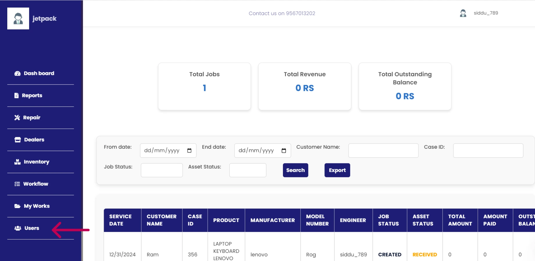Click the MANUFACTURER column header
The image size is (535, 261).
click(x=273, y=220)
